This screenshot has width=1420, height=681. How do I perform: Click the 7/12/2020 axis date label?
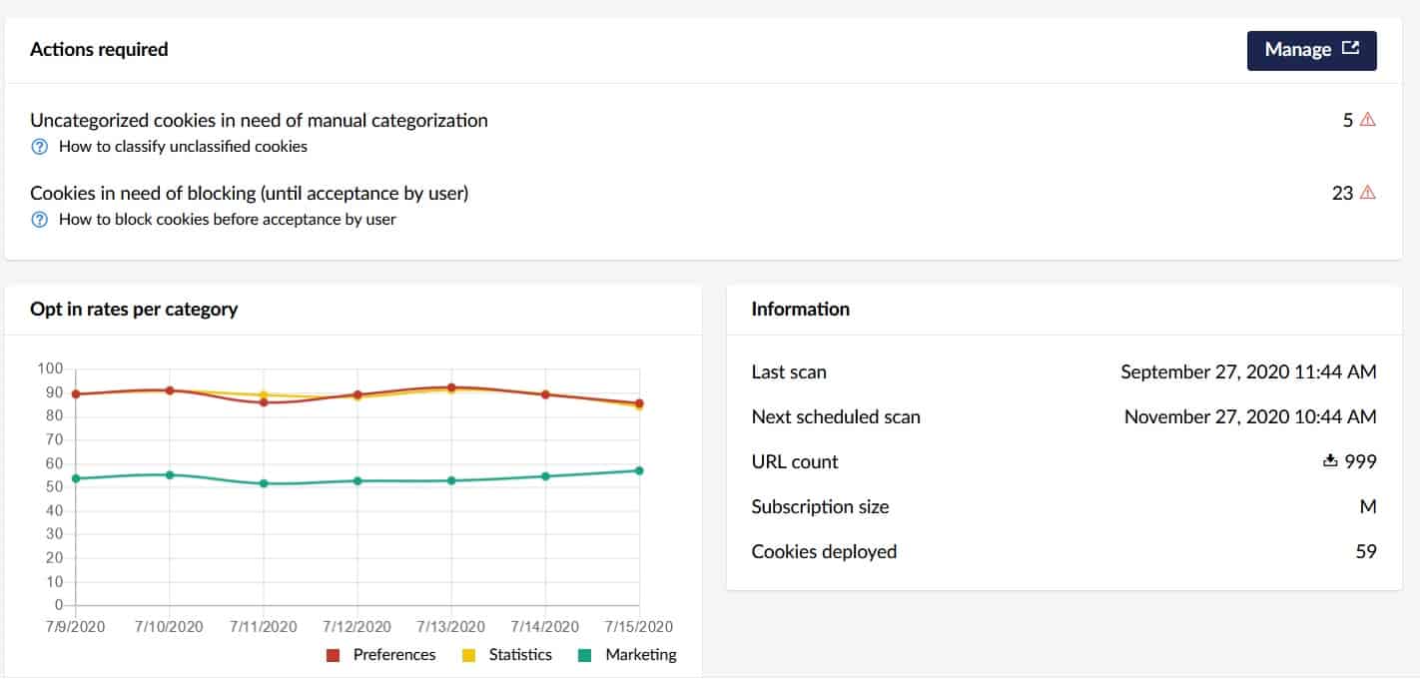point(357,627)
